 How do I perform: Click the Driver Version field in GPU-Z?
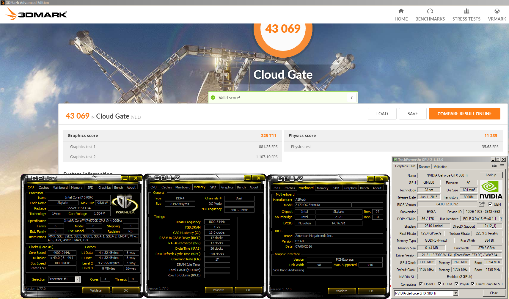click(x=459, y=255)
